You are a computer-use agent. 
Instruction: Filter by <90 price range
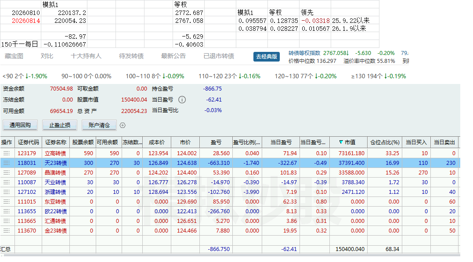coord(25,76)
